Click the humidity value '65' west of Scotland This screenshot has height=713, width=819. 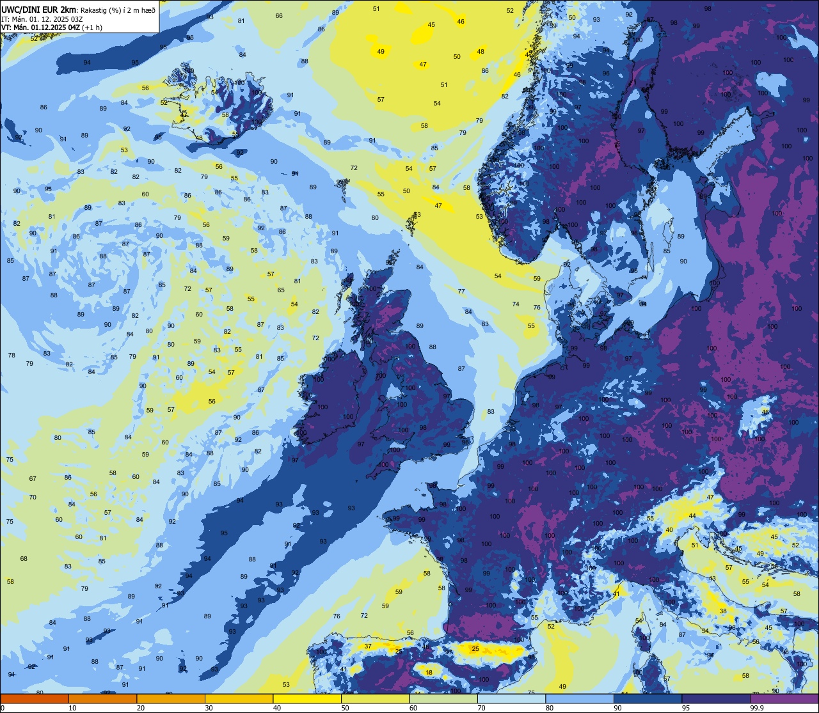pyautogui.click(x=281, y=290)
